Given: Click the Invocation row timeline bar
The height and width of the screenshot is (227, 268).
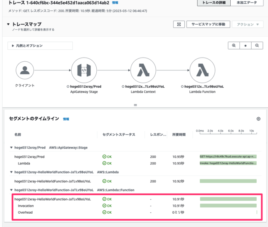Looking at the screenshot, I should (x=228, y=206).
